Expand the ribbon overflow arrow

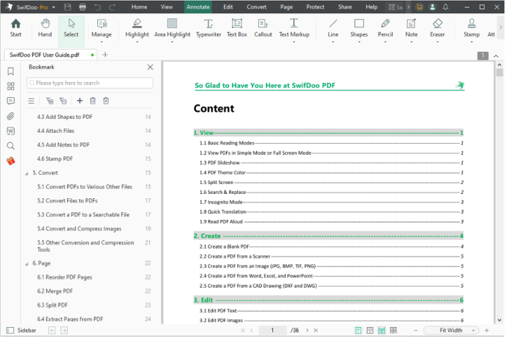500,28
